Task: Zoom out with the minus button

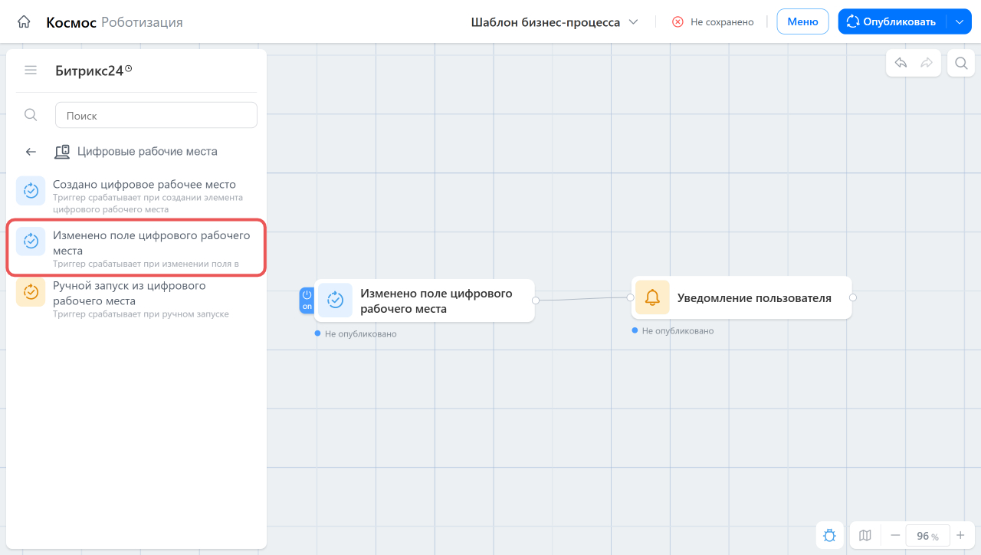Action: 895,535
